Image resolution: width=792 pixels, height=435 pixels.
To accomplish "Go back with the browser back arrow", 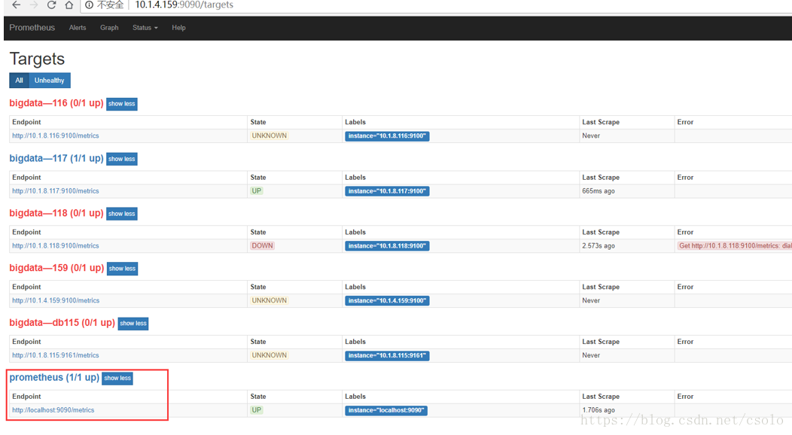I will tap(16, 5).
